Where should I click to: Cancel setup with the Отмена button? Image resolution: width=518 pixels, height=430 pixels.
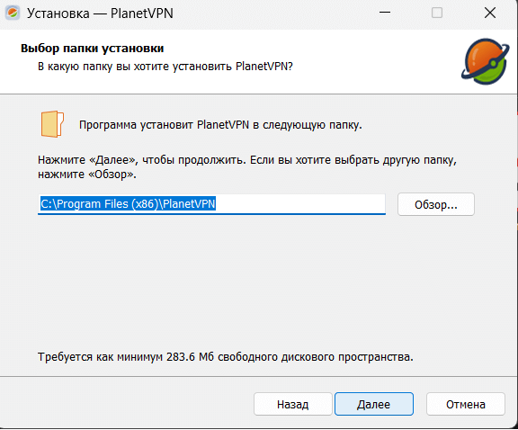466,404
